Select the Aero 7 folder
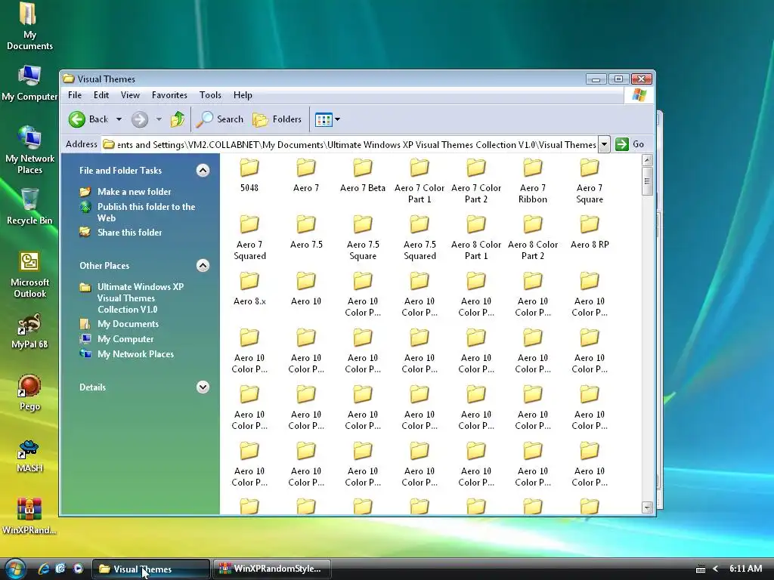Image resolution: width=774 pixels, height=580 pixels. coord(306,175)
